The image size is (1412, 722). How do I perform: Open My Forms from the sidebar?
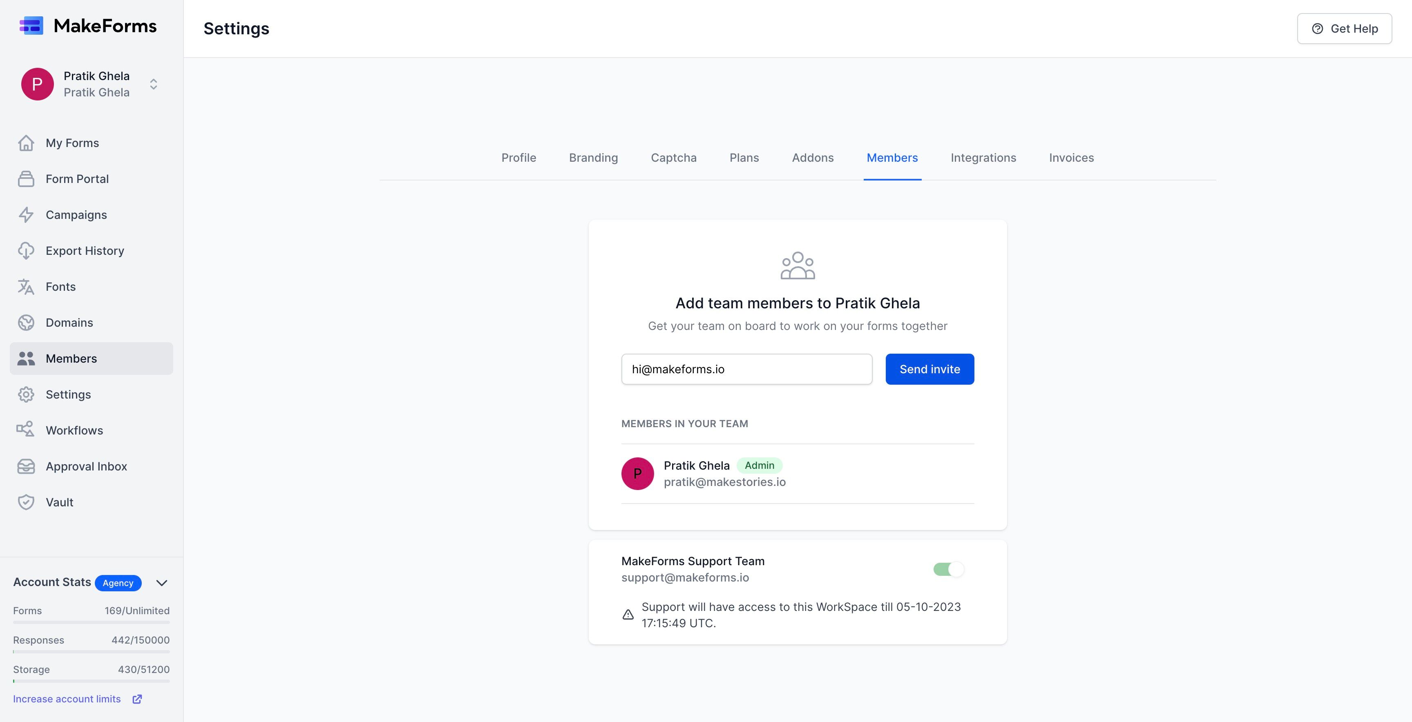click(x=91, y=143)
